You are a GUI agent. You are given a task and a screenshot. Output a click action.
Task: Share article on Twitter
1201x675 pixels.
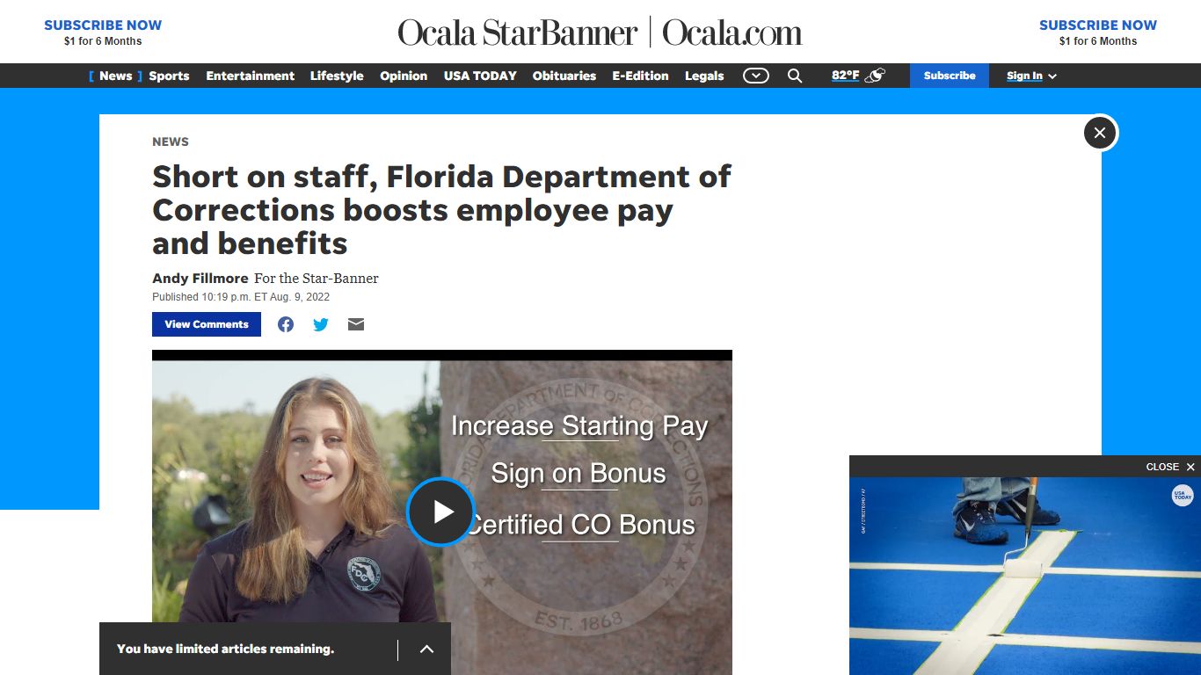point(321,324)
